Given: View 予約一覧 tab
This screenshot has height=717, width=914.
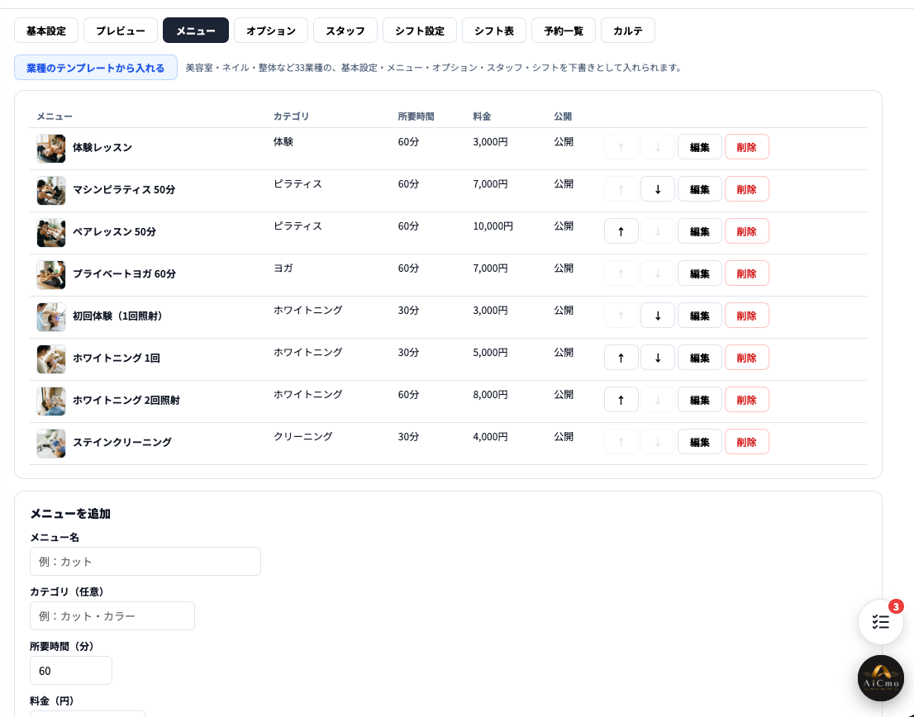Looking at the screenshot, I should [x=564, y=31].
